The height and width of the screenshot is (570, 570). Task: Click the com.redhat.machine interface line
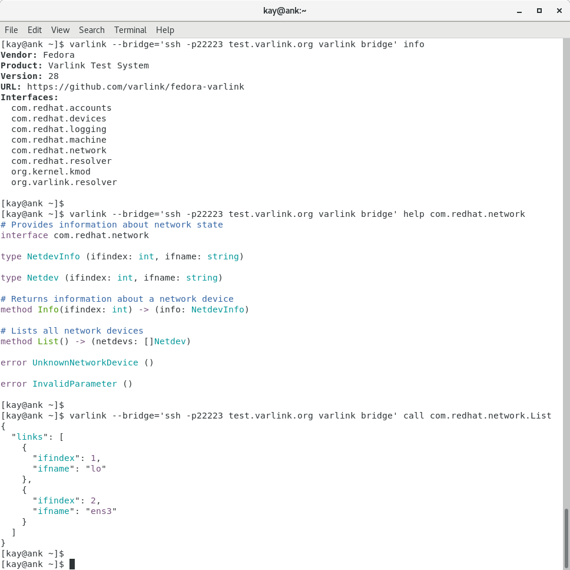point(58,140)
